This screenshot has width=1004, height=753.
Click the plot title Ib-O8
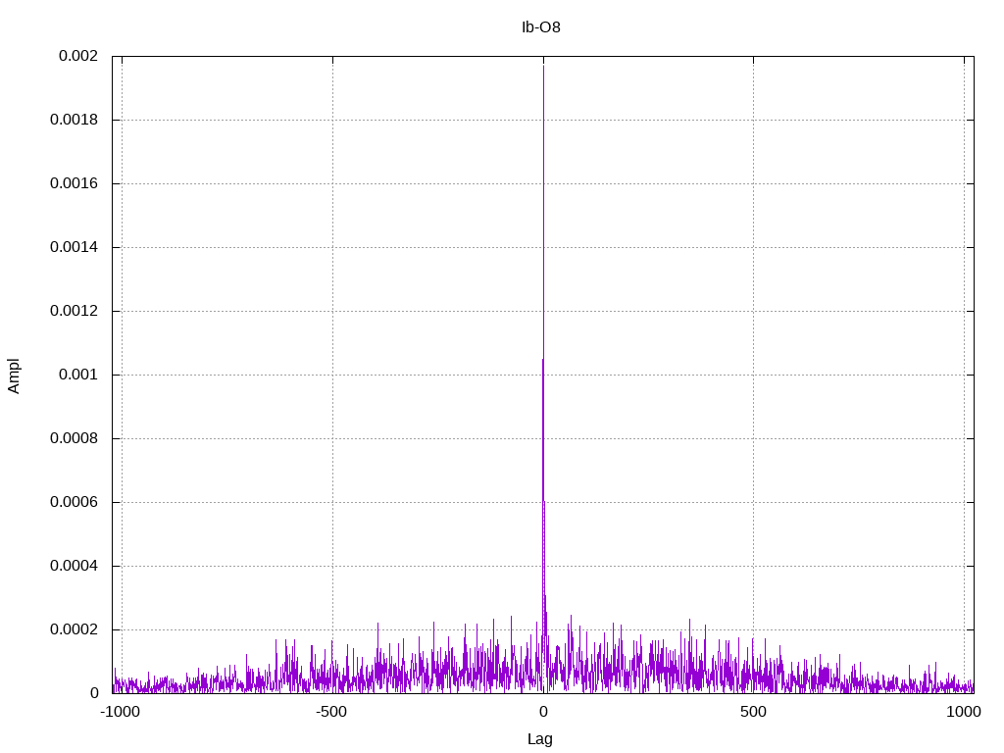click(x=541, y=26)
